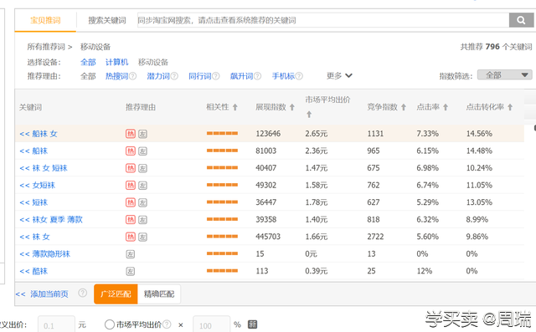Screen dimensions: 536x332
Task: Add keyword 袜女 夏季 薄款
Action: [x=51, y=220]
